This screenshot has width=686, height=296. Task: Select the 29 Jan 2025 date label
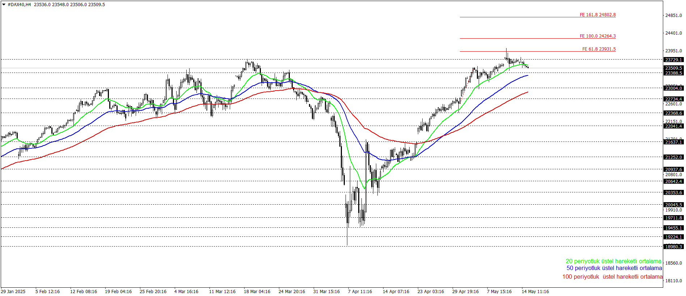13,292
